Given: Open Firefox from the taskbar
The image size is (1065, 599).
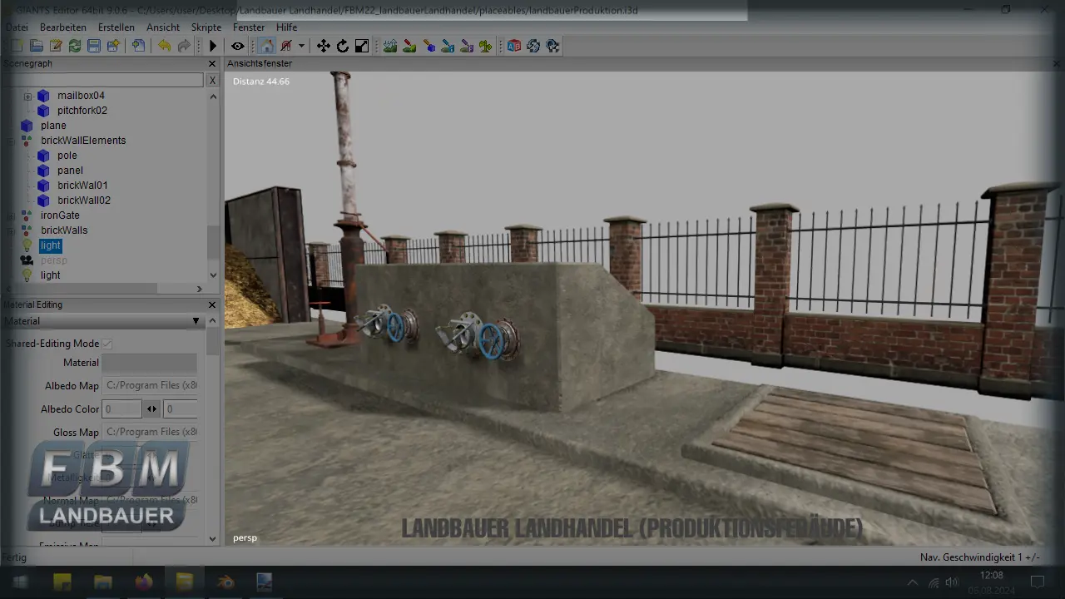Looking at the screenshot, I should tap(144, 582).
